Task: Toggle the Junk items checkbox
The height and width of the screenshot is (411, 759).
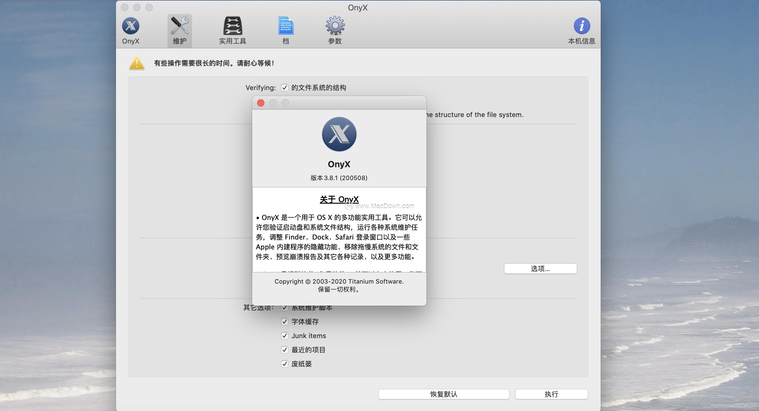Action: coord(285,336)
